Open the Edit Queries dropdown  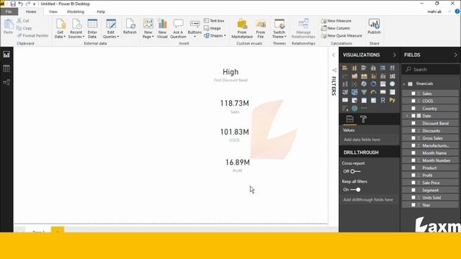tap(111, 29)
